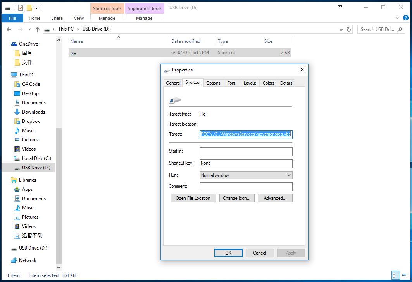Open Manage tab under Application Tools

pos(144,18)
